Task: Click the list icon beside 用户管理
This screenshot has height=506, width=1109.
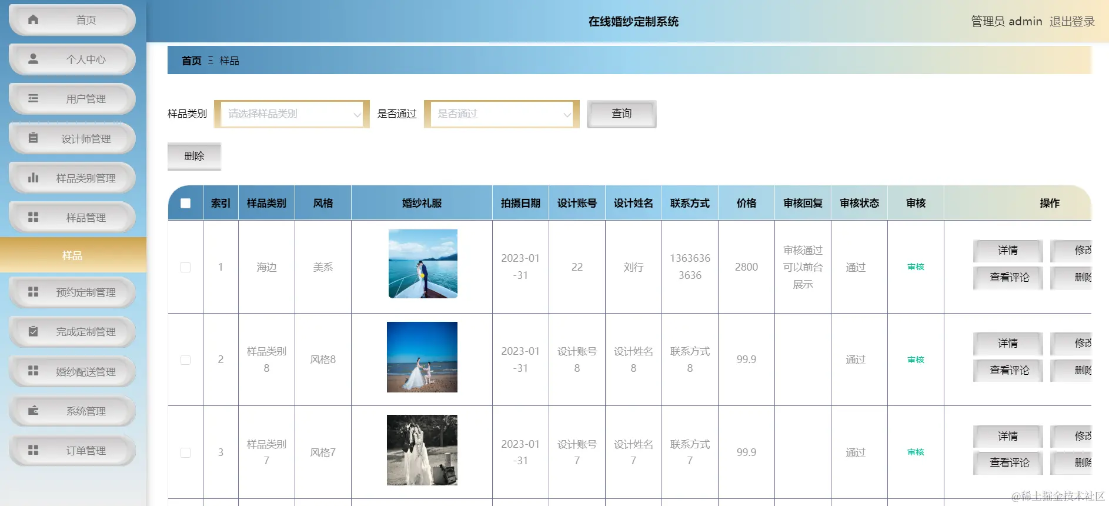Action: [34, 98]
